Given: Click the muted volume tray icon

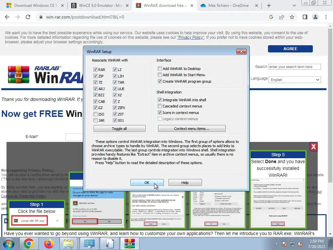Looking at the screenshot, I should point(300,244).
